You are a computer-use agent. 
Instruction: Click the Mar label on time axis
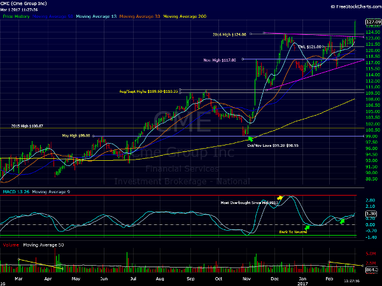pos(18,279)
